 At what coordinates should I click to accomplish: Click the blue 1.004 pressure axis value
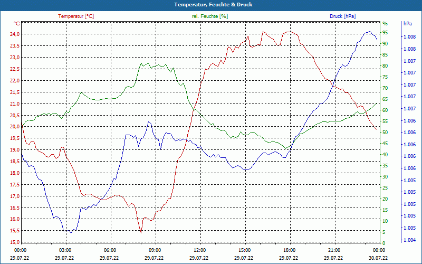click(409, 240)
